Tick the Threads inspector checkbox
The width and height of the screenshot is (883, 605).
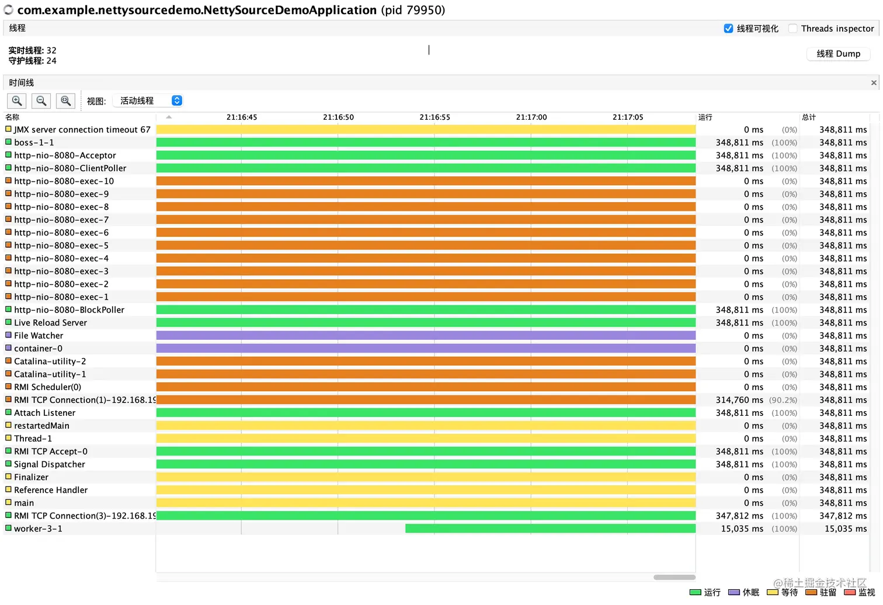792,29
